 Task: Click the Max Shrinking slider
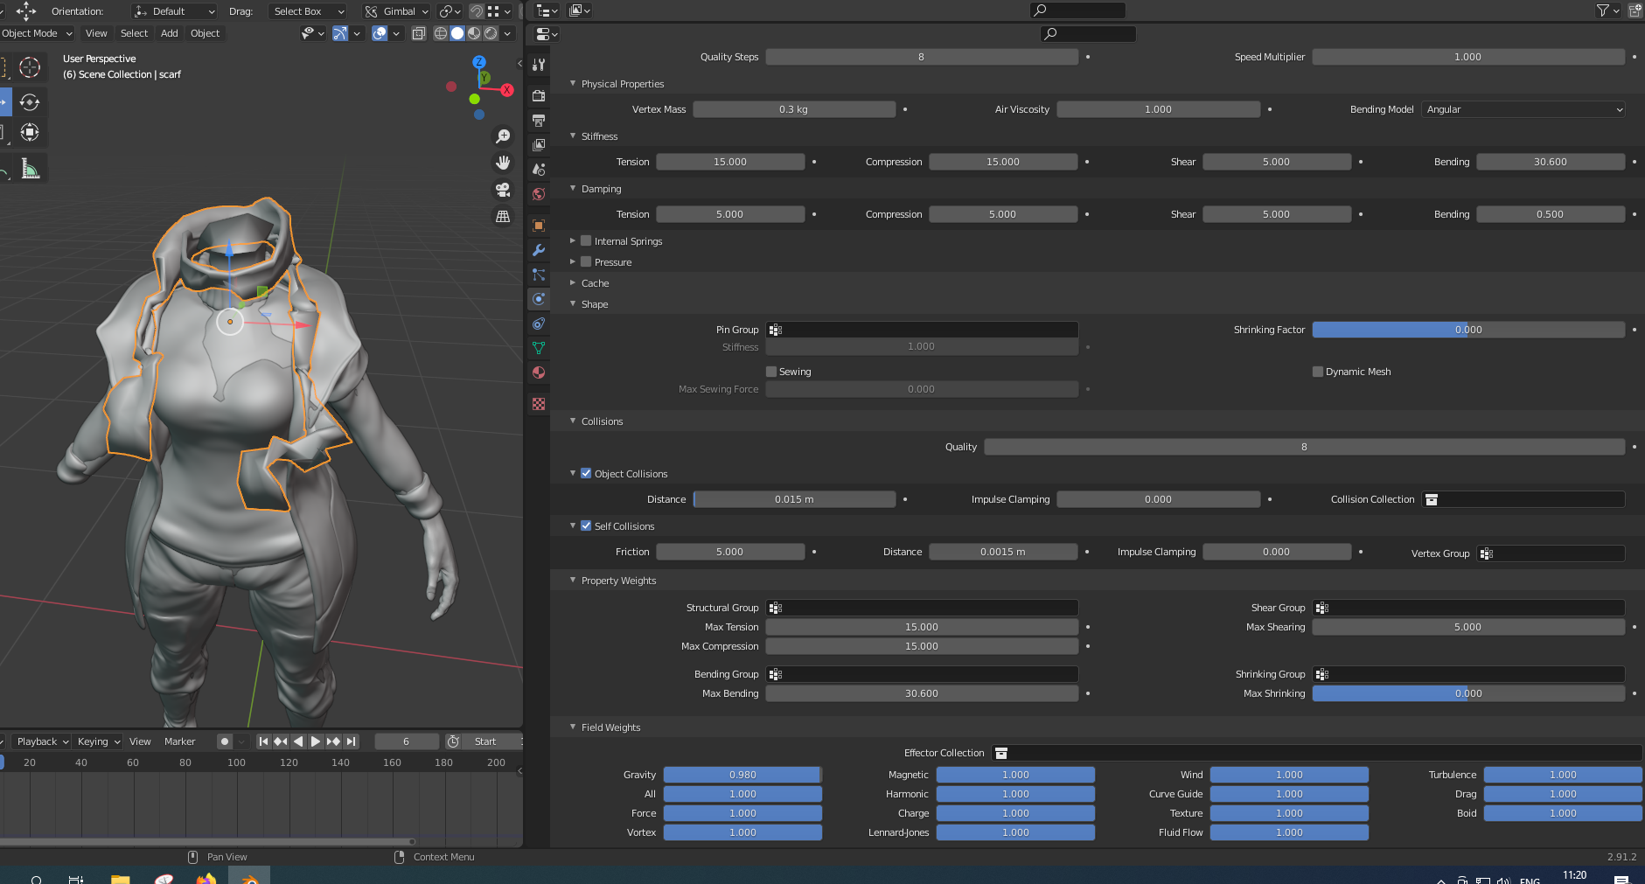(x=1468, y=693)
